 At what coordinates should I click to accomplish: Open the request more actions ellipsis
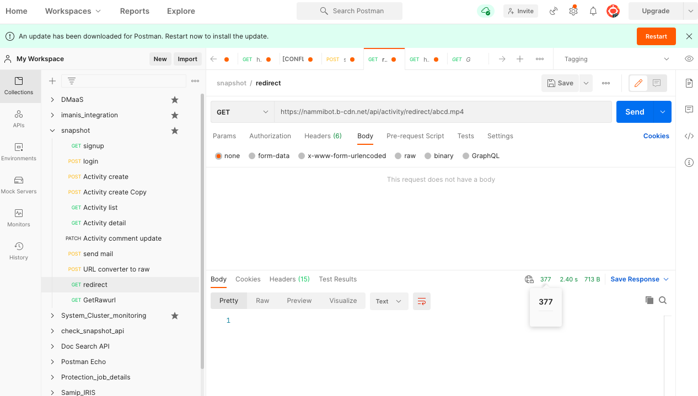[606, 83]
